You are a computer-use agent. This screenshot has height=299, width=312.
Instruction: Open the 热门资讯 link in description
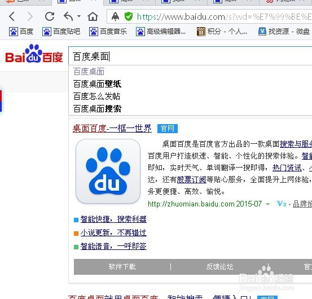287,168
